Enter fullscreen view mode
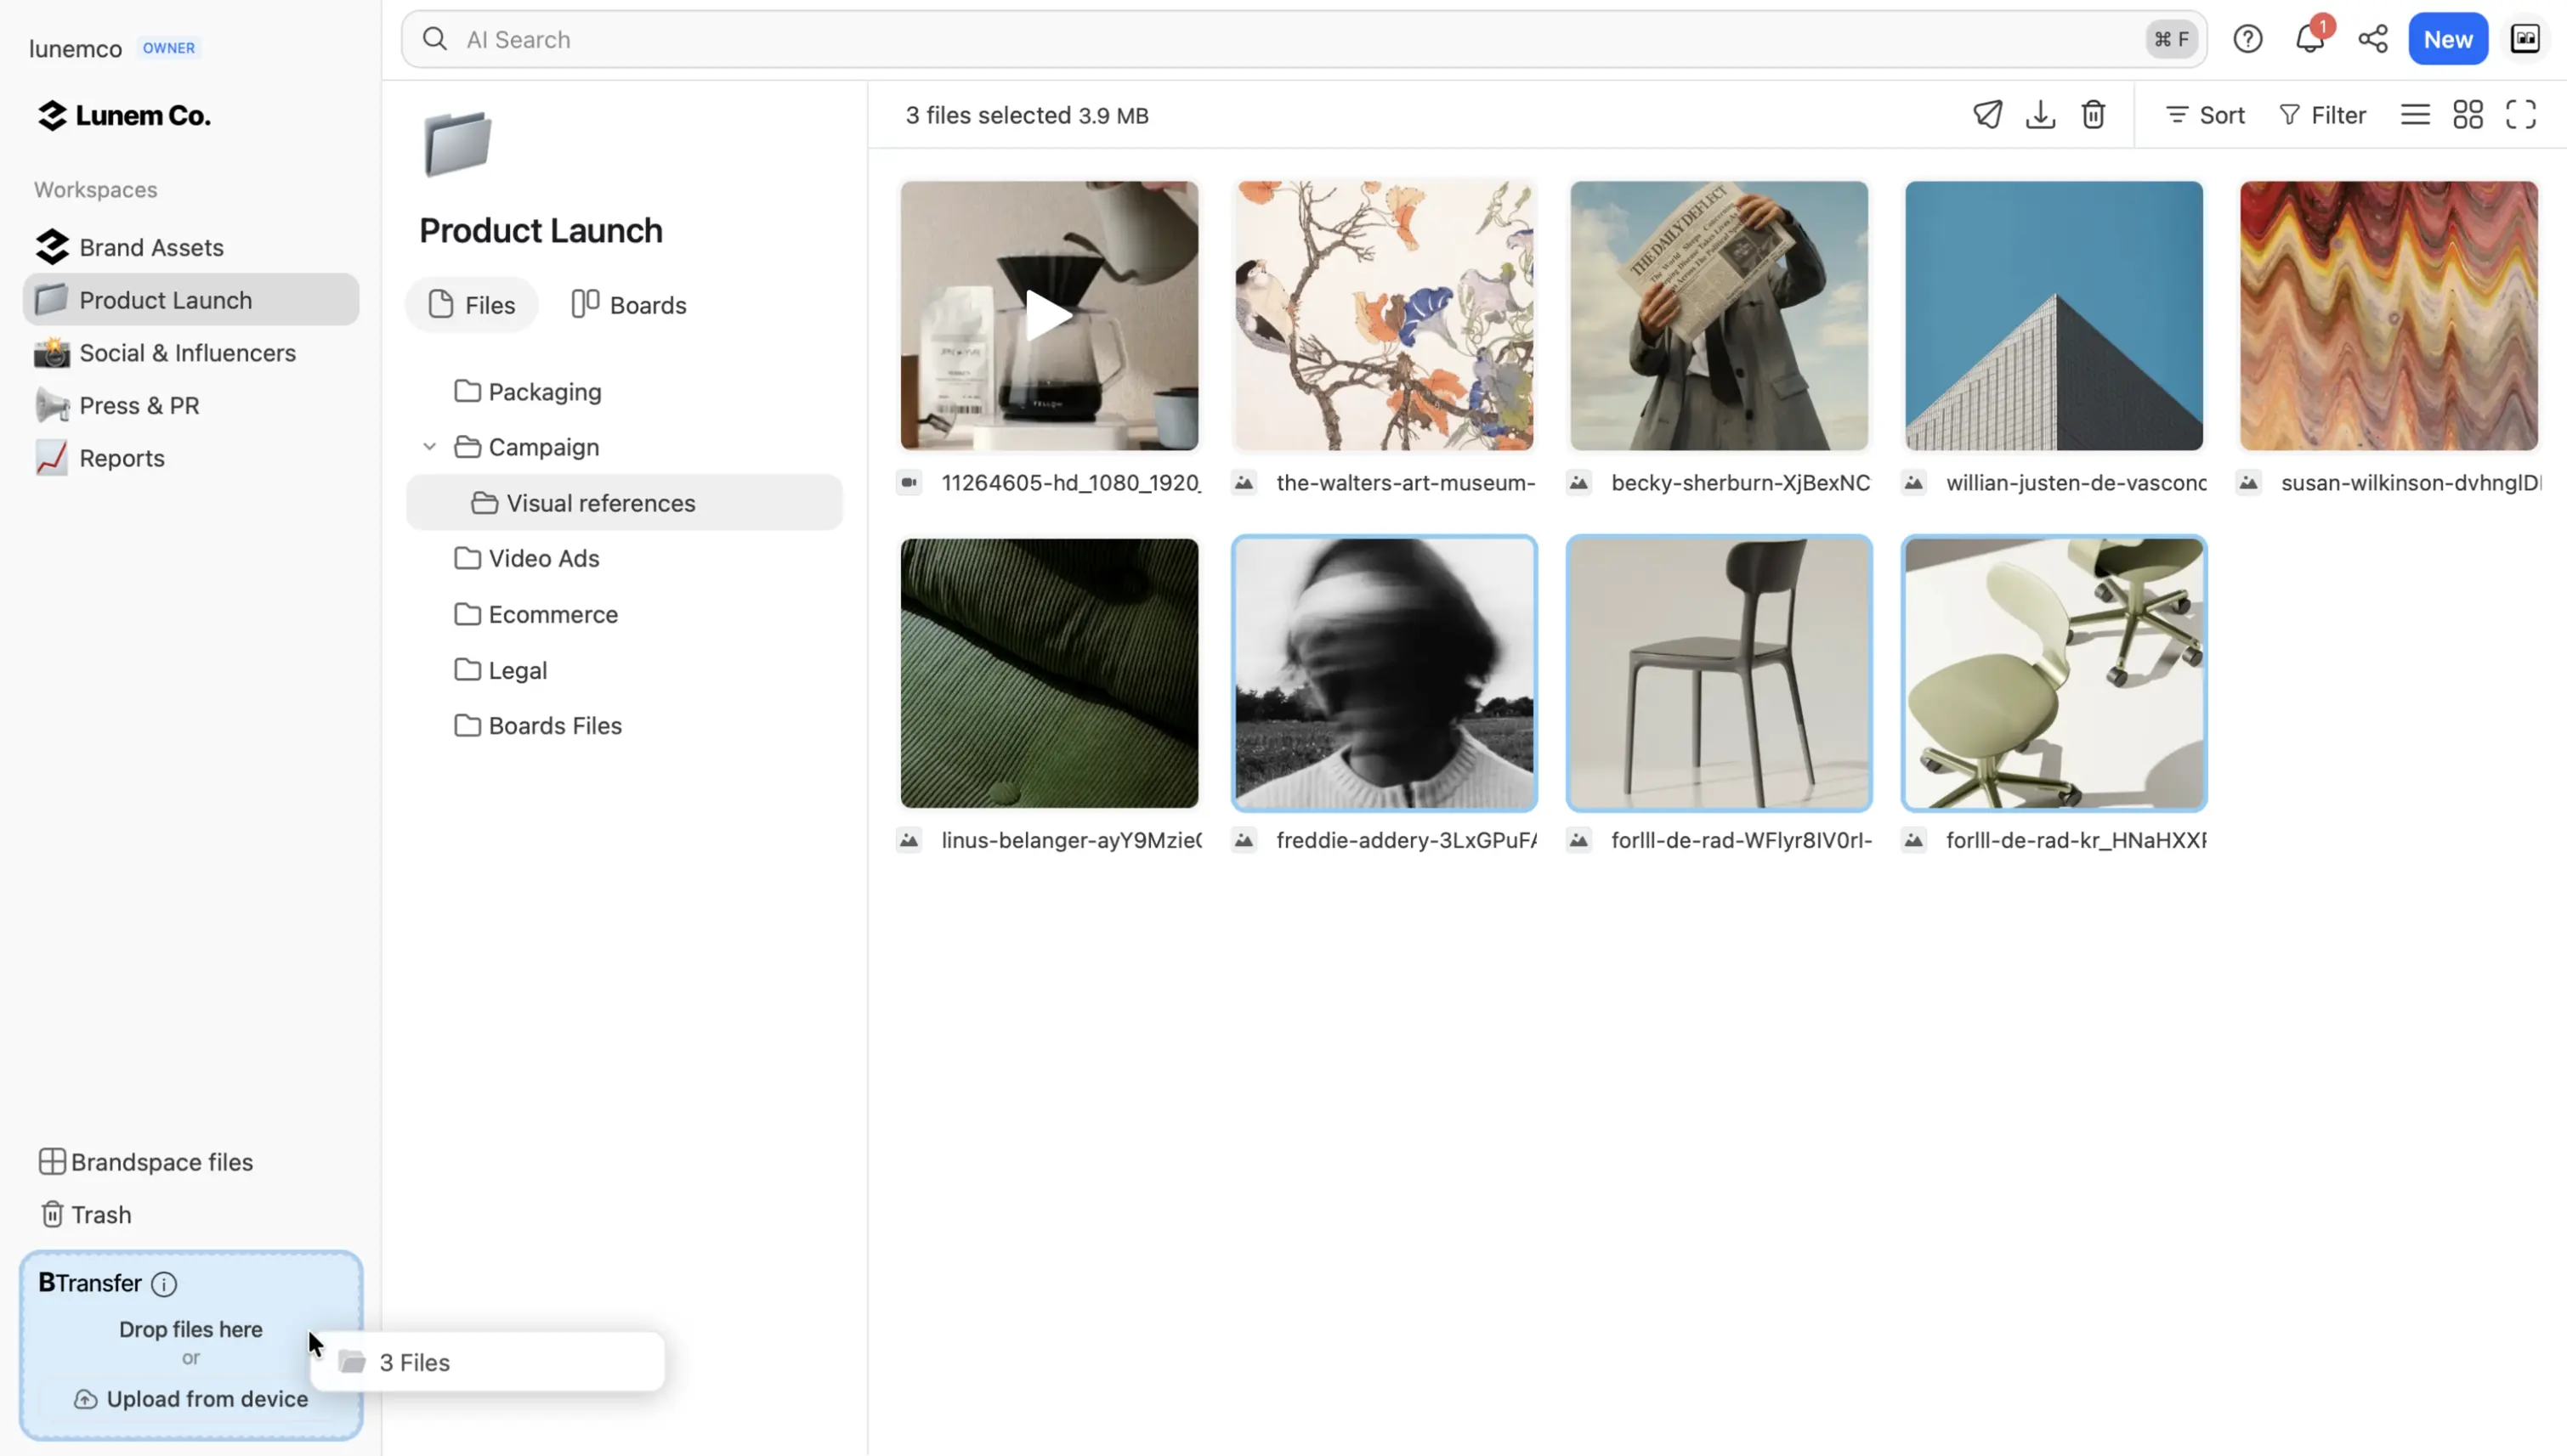Image resolution: width=2567 pixels, height=1456 pixels. pos(2520,115)
